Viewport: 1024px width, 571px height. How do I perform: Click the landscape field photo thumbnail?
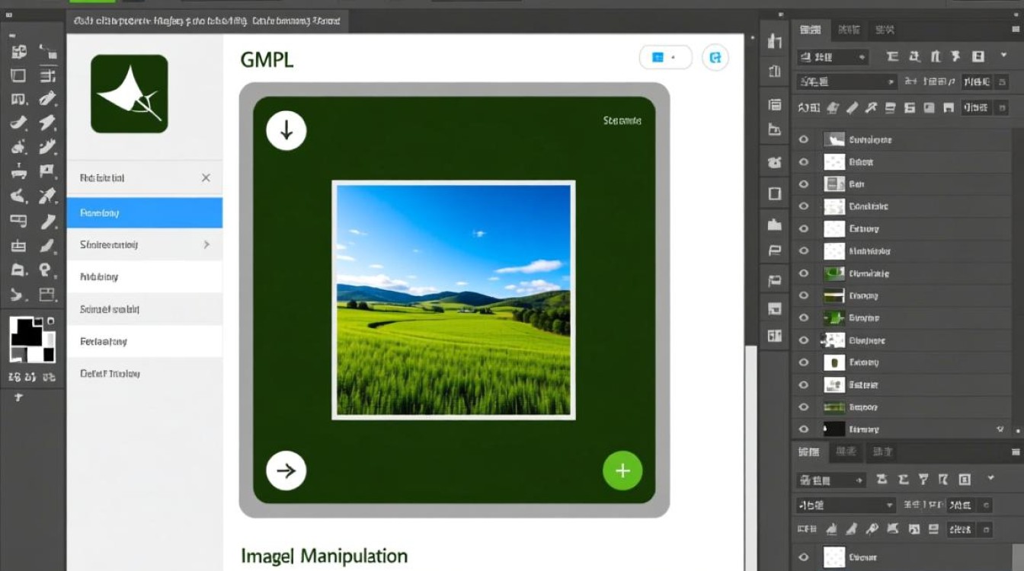[453, 300]
